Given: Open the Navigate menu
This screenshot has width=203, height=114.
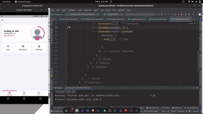Looking at the screenshot, I should [72, 10].
